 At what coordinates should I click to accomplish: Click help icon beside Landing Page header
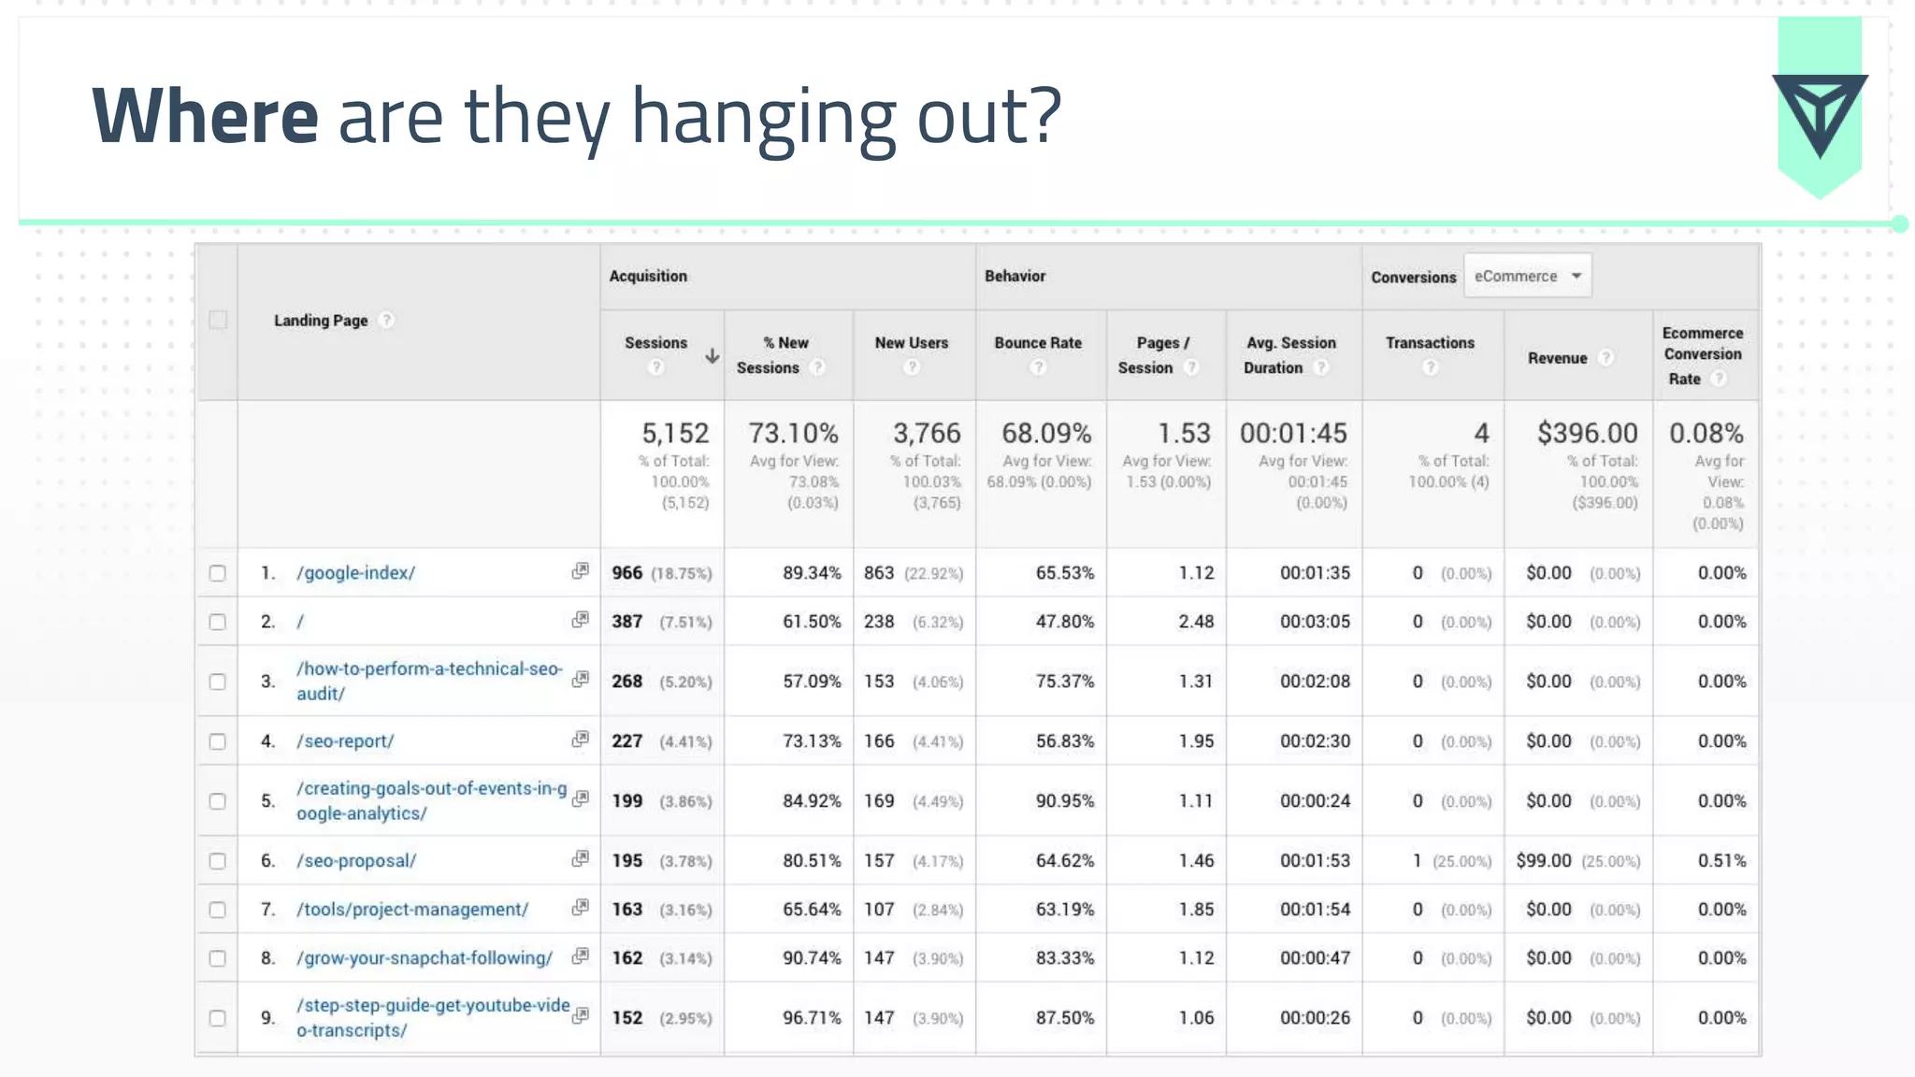coord(386,320)
